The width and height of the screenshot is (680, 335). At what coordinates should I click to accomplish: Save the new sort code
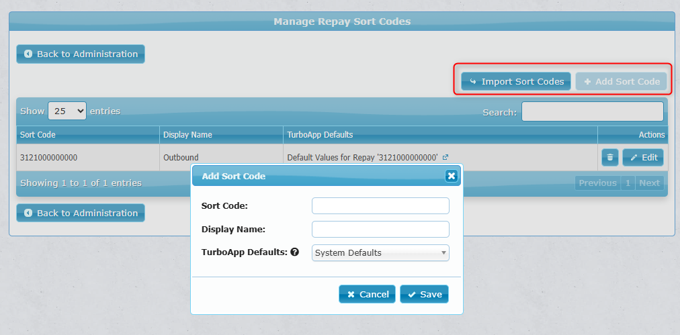pos(424,294)
